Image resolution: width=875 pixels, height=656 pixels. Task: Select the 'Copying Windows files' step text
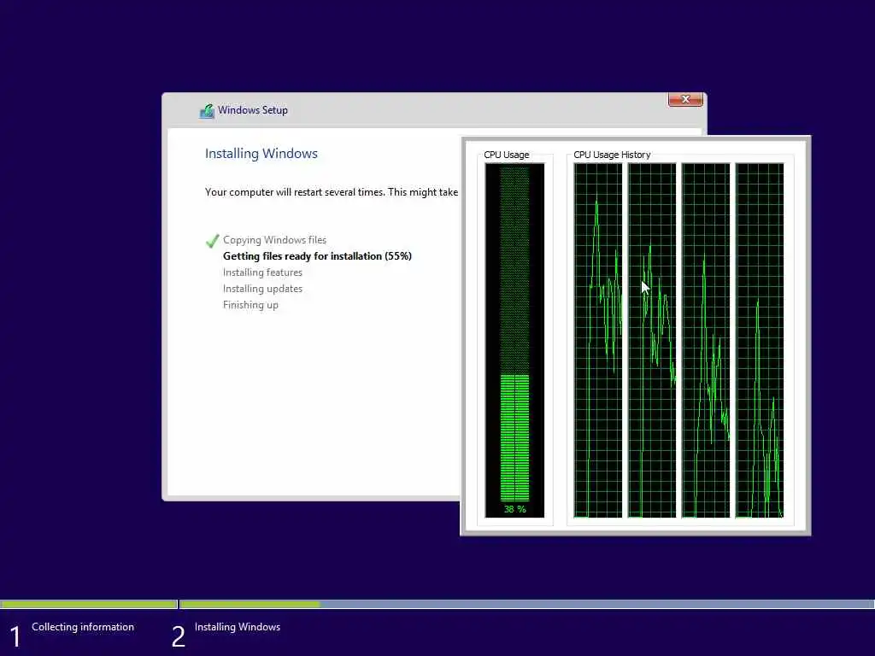[x=274, y=240]
